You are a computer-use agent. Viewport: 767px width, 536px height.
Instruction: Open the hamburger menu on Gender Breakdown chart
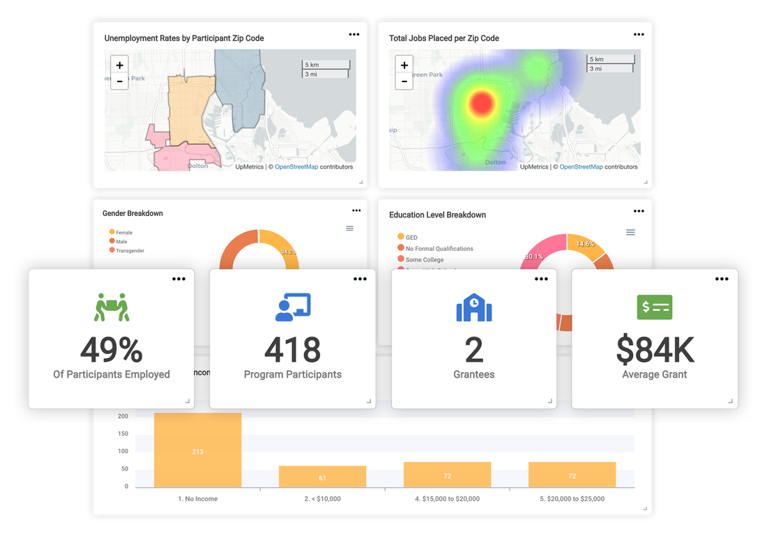(349, 228)
